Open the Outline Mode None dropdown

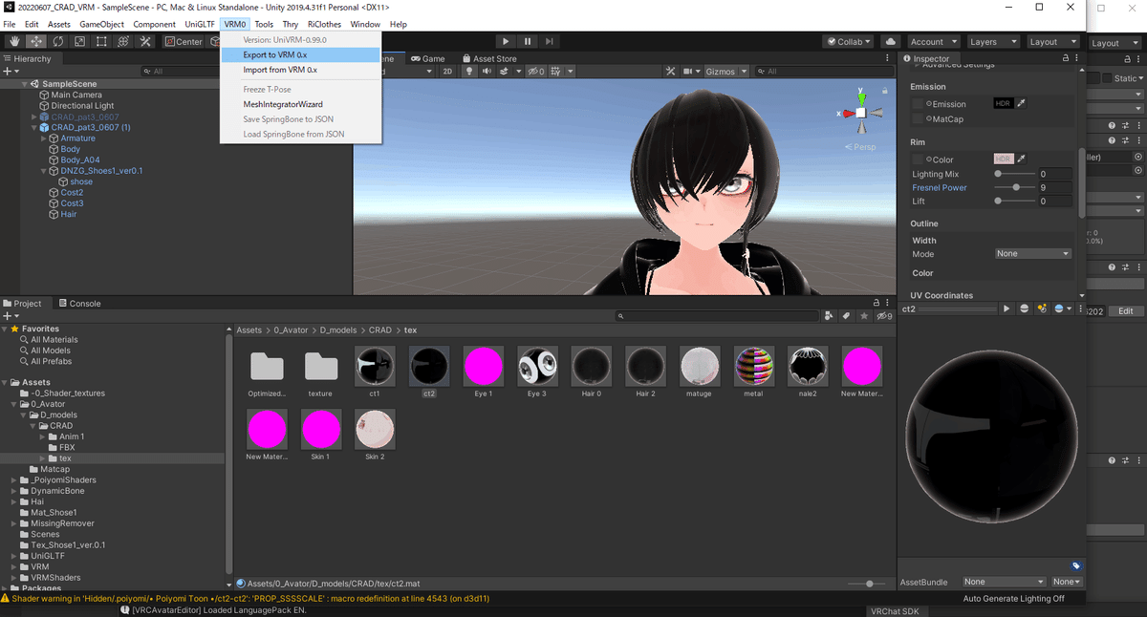(1031, 253)
